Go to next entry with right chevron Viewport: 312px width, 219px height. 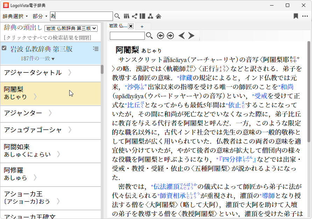(x=191, y=36)
